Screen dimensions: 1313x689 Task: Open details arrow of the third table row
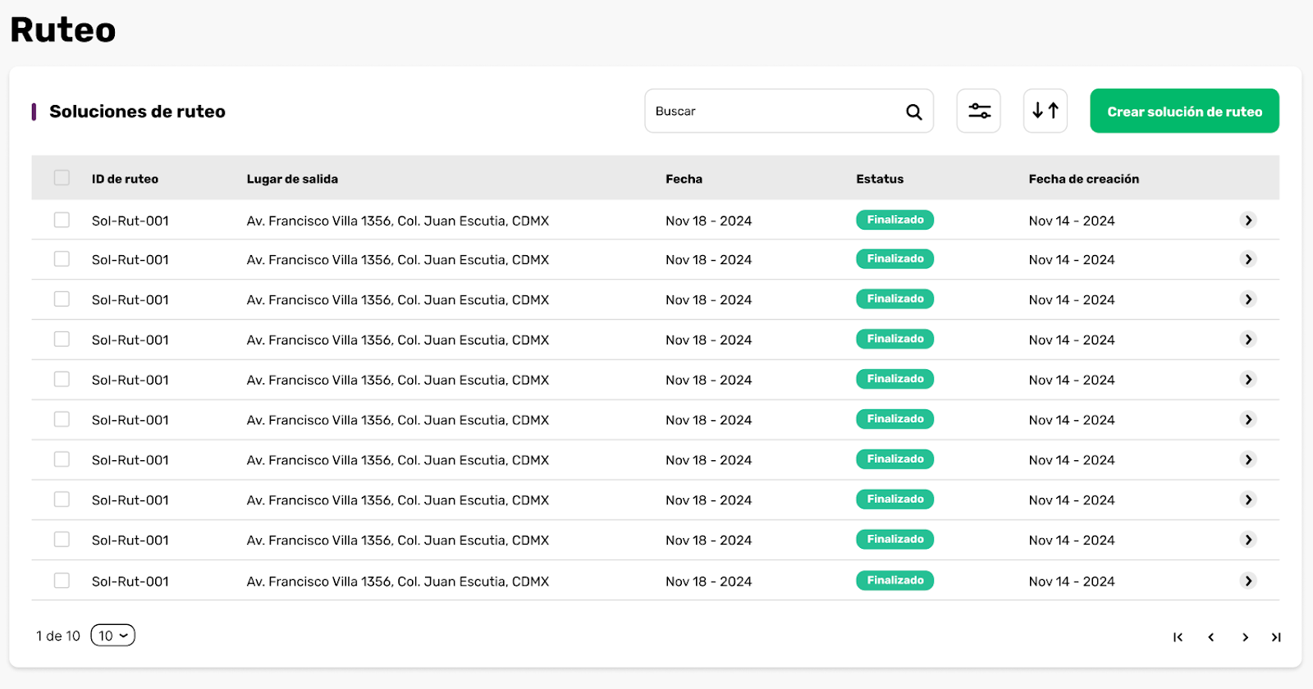(1248, 299)
